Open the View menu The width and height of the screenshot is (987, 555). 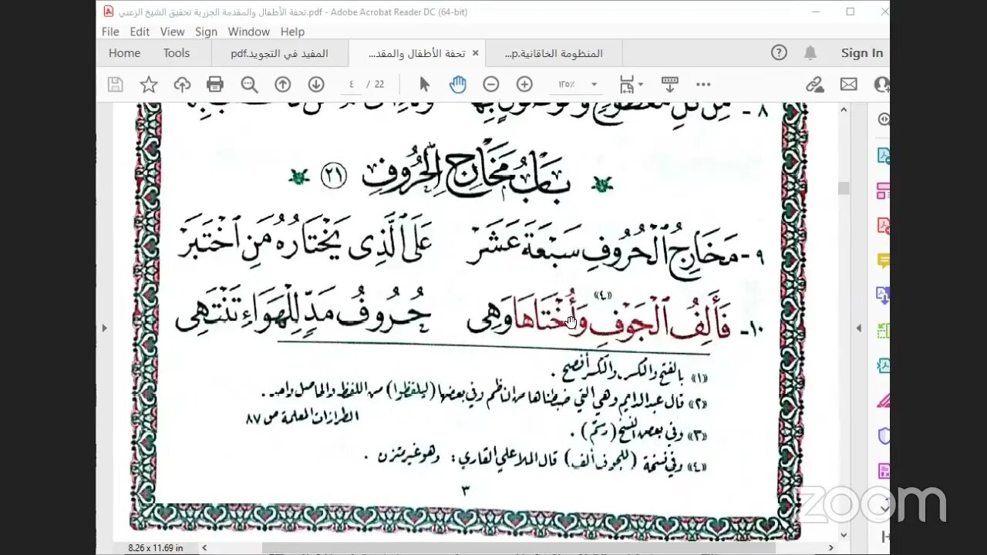pyautogui.click(x=172, y=32)
